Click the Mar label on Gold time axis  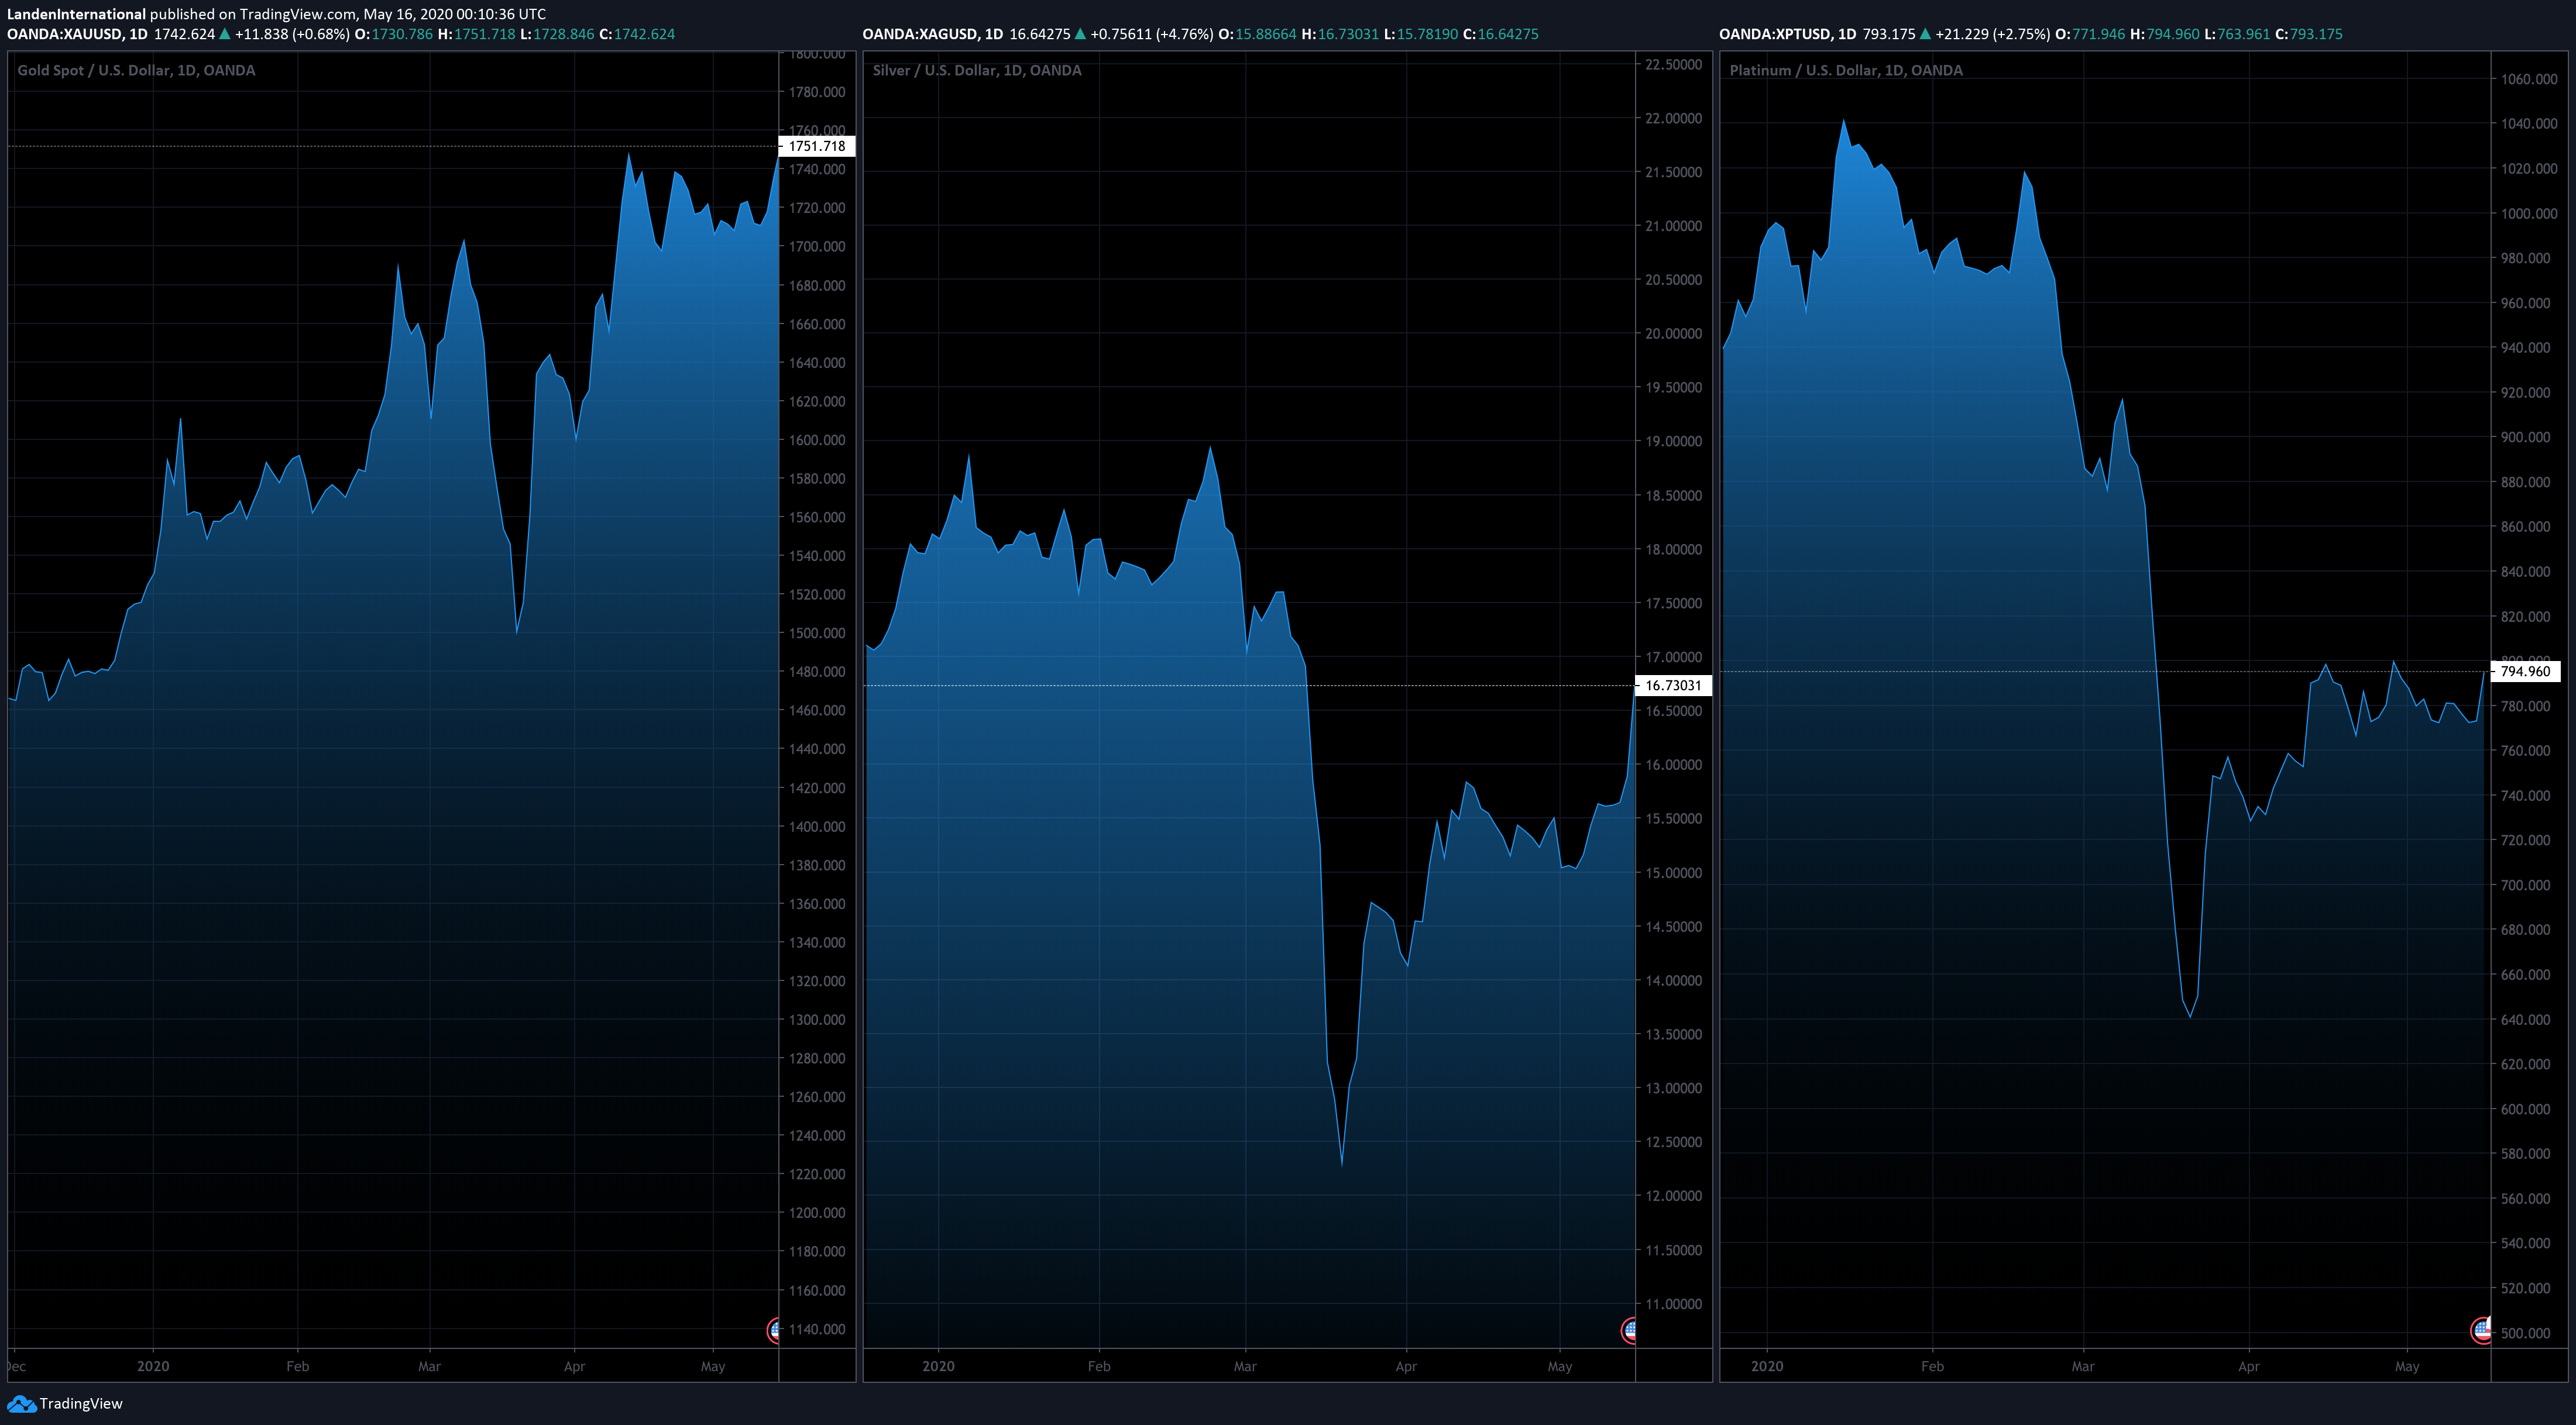click(x=429, y=1366)
